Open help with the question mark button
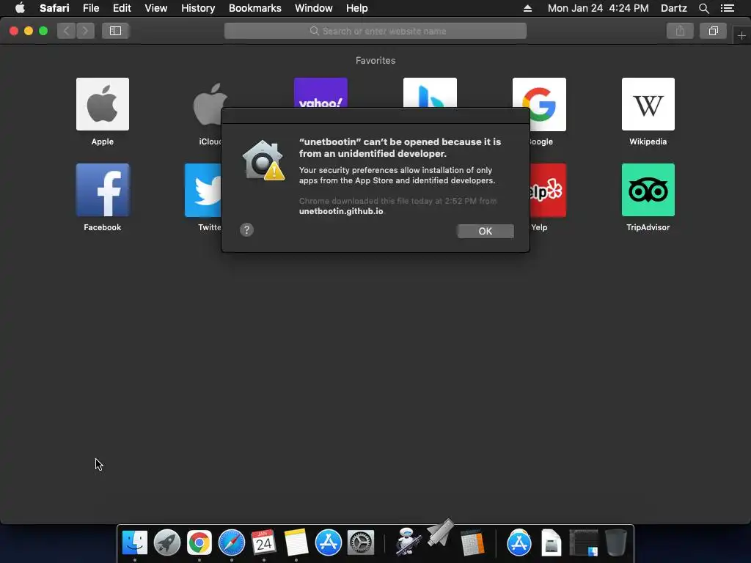The image size is (751, 563). click(246, 229)
